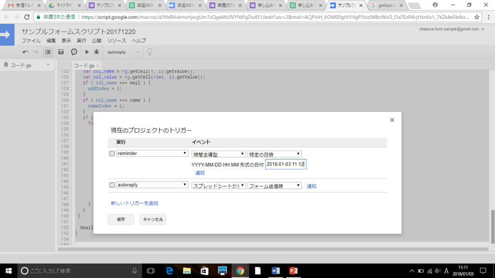Expand コード.gs file options arrow
Image resolution: width=495 pixels, height=278 pixels.
[x=48, y=65]
